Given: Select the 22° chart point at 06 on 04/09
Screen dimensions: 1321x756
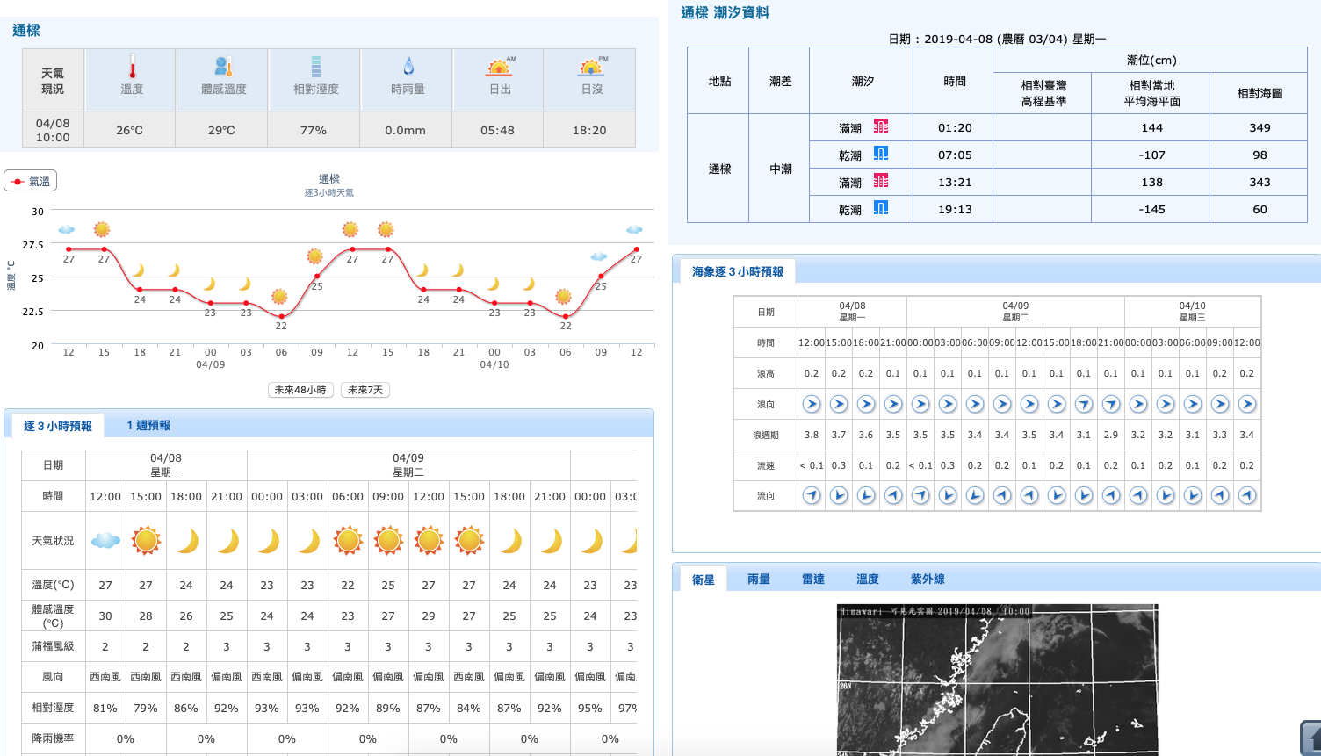Looking at the screenshot, I should (x=281, y=316).
